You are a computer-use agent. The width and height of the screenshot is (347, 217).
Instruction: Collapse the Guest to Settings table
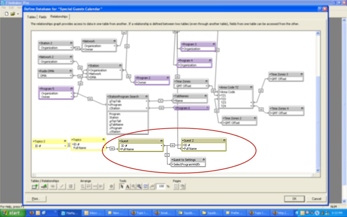point(203,160)
